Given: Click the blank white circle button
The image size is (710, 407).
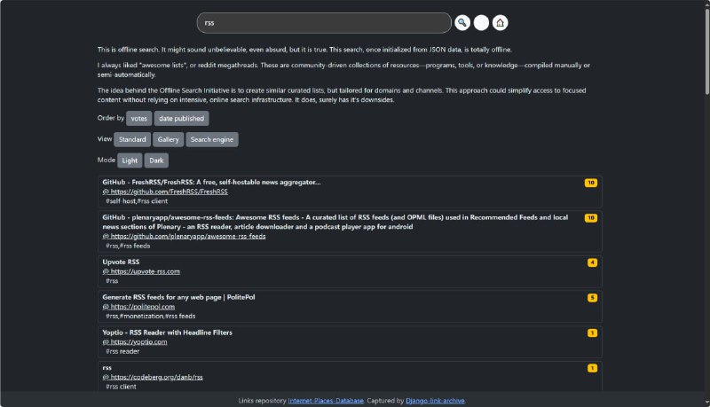Looking at the screenshot, I should 481,23.
